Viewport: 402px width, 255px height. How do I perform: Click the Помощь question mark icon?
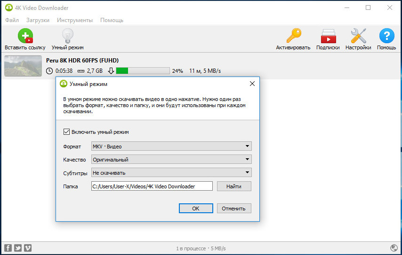pos(386,36)
